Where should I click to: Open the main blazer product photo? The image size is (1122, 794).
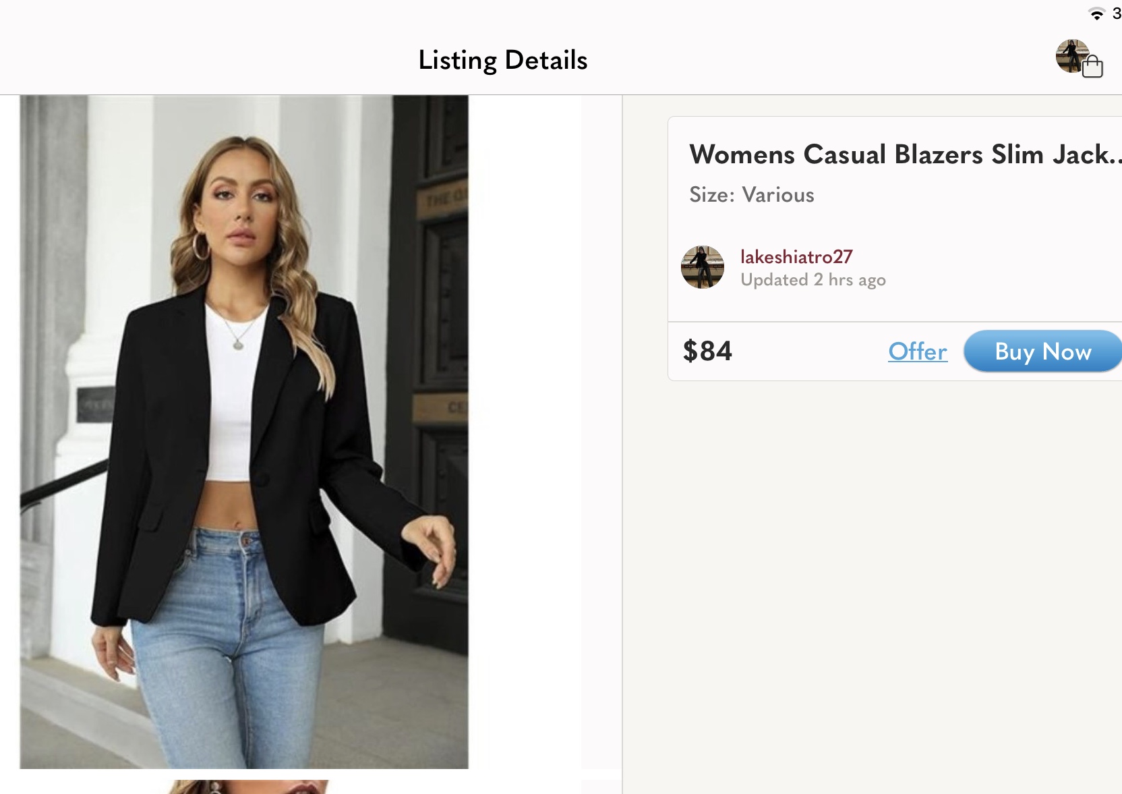click(244, 432)
